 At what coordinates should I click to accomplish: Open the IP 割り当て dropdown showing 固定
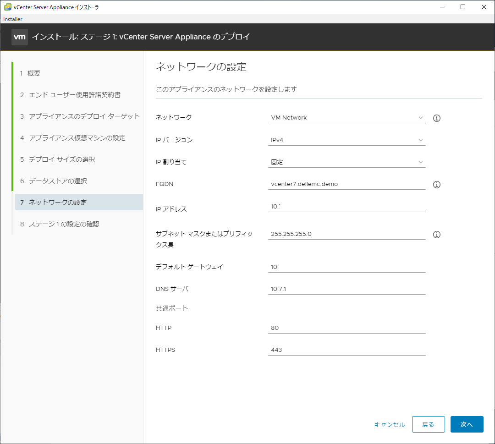(x=346, y=162)
